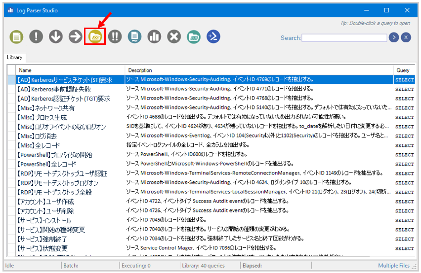Click into the Search input field
This screenshot has width=421, height=273.
click(x=344, y=38)
